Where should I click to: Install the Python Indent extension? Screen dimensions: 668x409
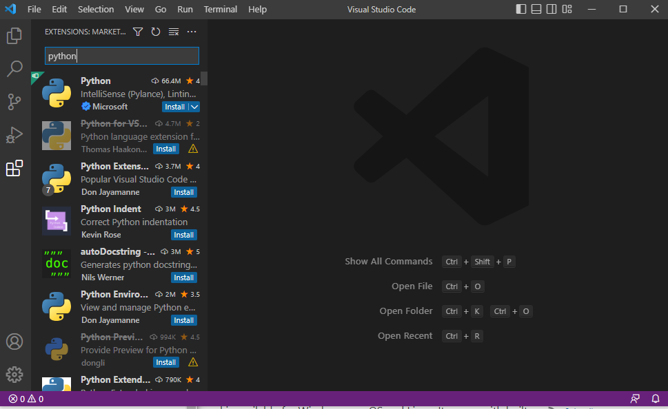coord(183,235)
